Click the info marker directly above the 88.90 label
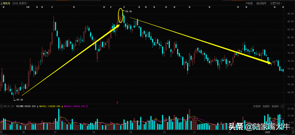 pyautogui.click(x=124, y=7)
